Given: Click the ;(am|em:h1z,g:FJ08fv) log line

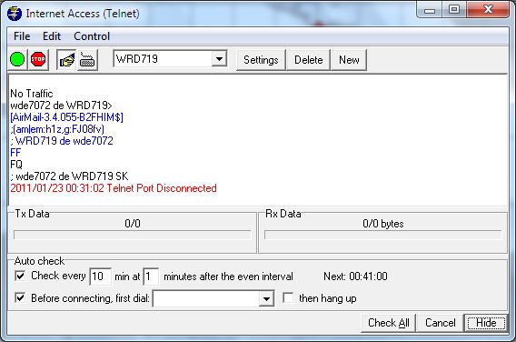Looking at the screenshot, I should tap(57, 129).
